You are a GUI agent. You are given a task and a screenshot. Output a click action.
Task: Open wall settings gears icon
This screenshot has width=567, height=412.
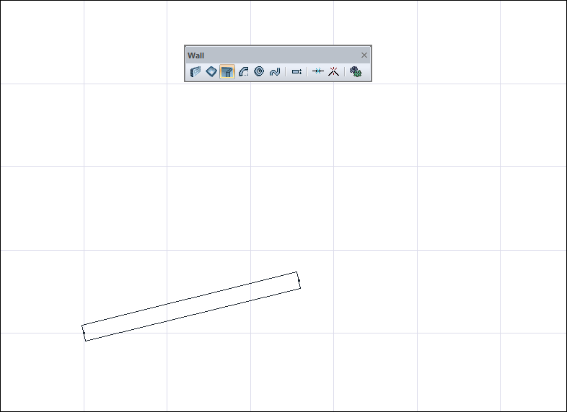[356, 71]
